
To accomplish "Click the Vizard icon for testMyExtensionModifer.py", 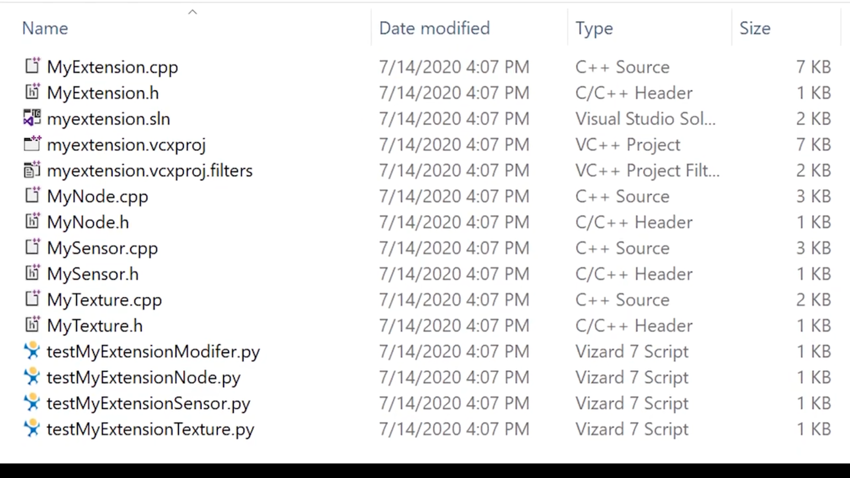I will [32, 351].
